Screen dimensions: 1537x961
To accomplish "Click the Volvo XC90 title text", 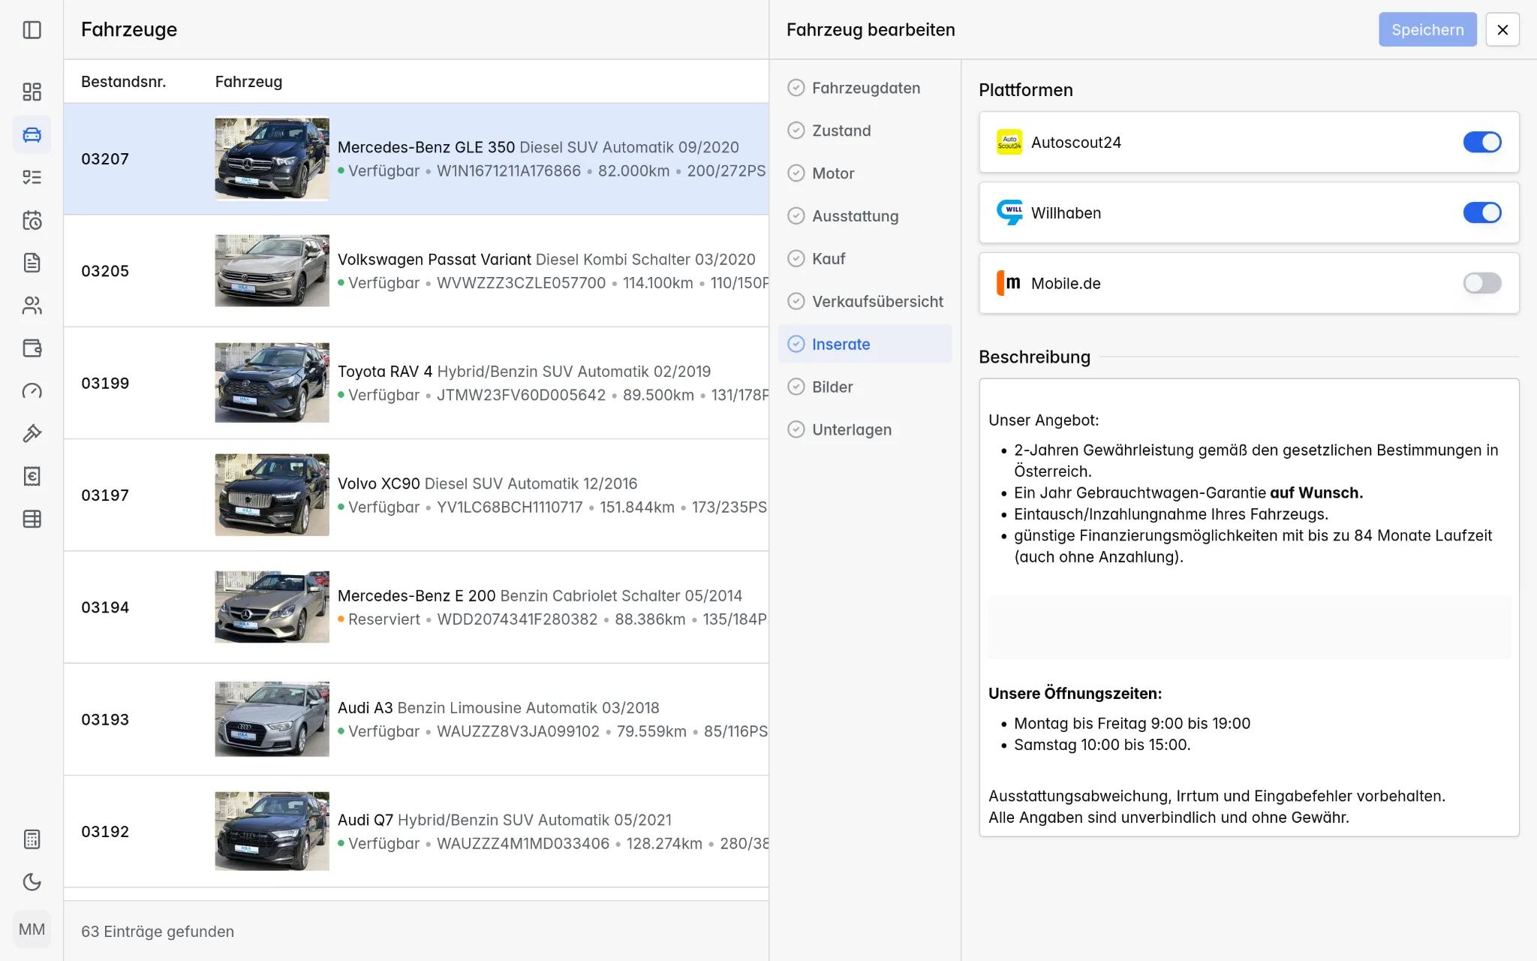I will tap(379, 484).
